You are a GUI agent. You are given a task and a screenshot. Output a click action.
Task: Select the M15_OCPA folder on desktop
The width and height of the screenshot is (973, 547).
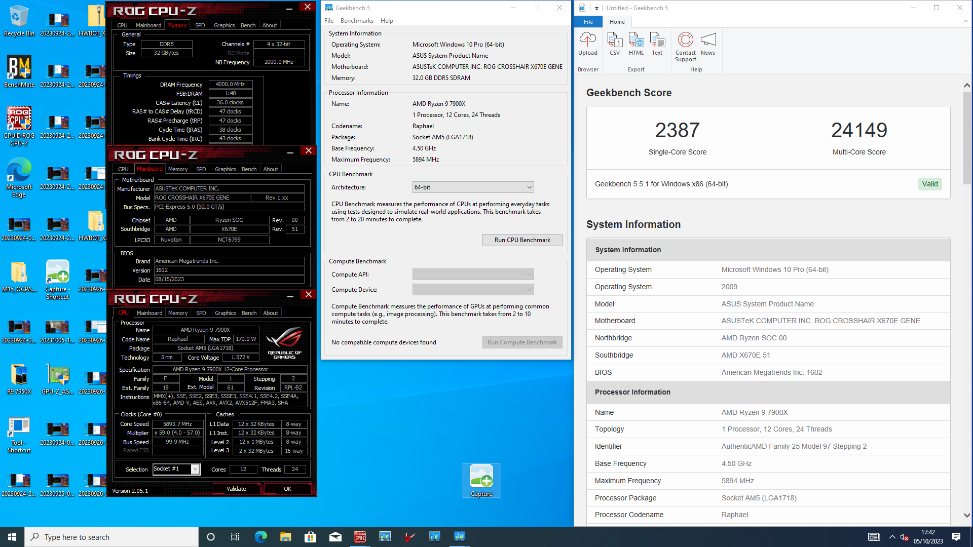pos(19,277)
